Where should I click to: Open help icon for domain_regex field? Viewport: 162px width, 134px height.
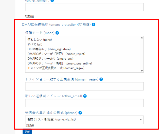click(x=101, y=79)
